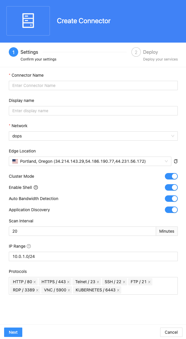
Task: Click the Cancel button
Action: (x=171, y=332)
